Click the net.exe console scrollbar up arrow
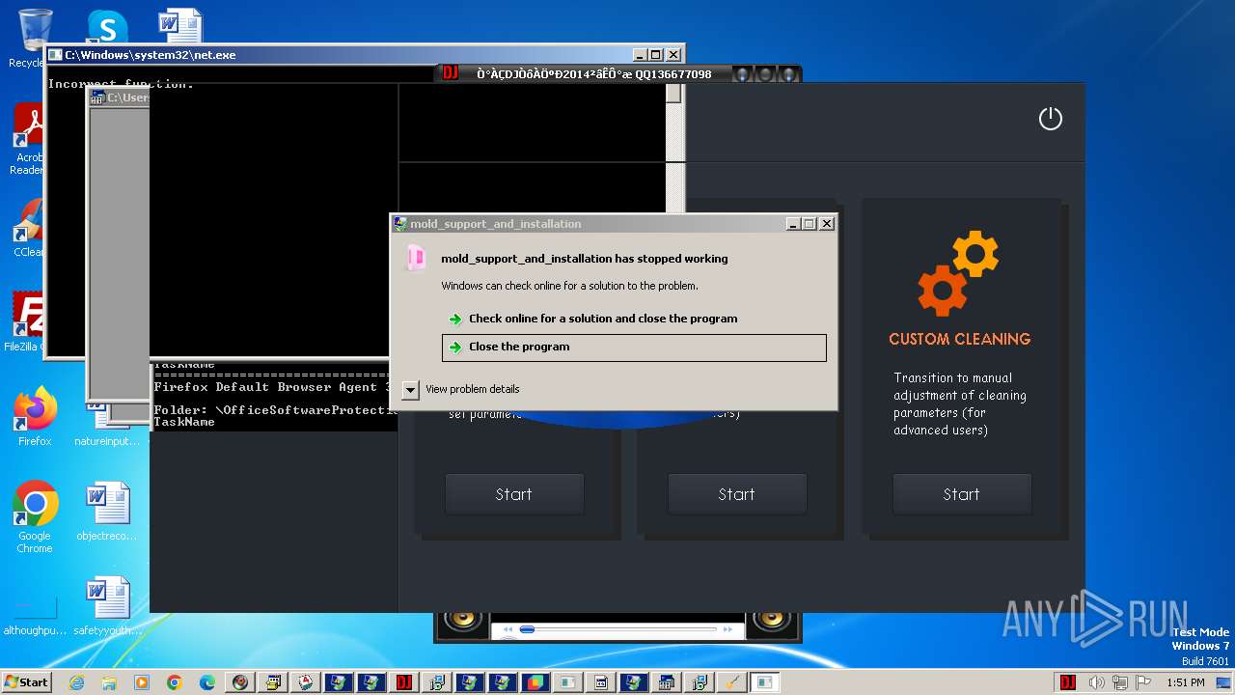Image resolution: width=1235 pixels, height=695 pixels. (x=673, y=94)
